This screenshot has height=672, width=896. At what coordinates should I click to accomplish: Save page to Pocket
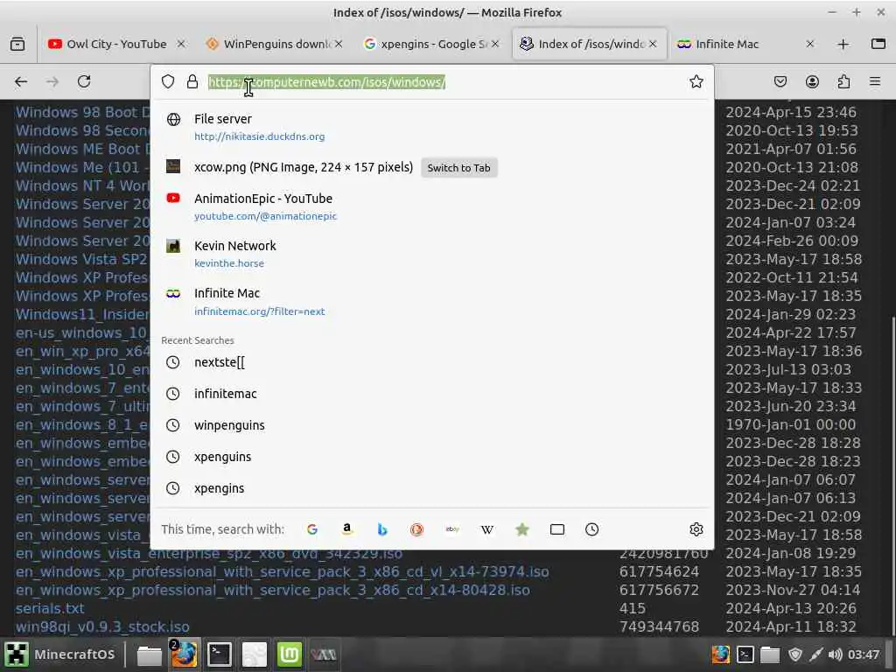[x=780, y=81]
